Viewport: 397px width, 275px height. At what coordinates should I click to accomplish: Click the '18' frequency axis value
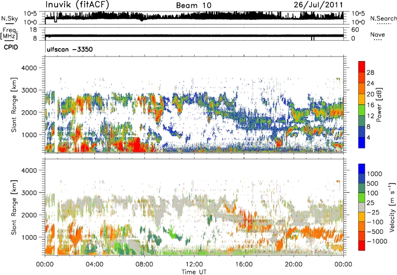pos(33,30)
